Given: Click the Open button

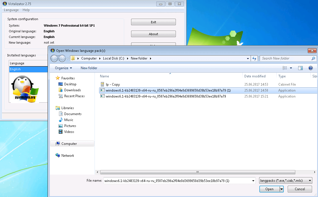Looking at the screenshot, I should [269, 189].
